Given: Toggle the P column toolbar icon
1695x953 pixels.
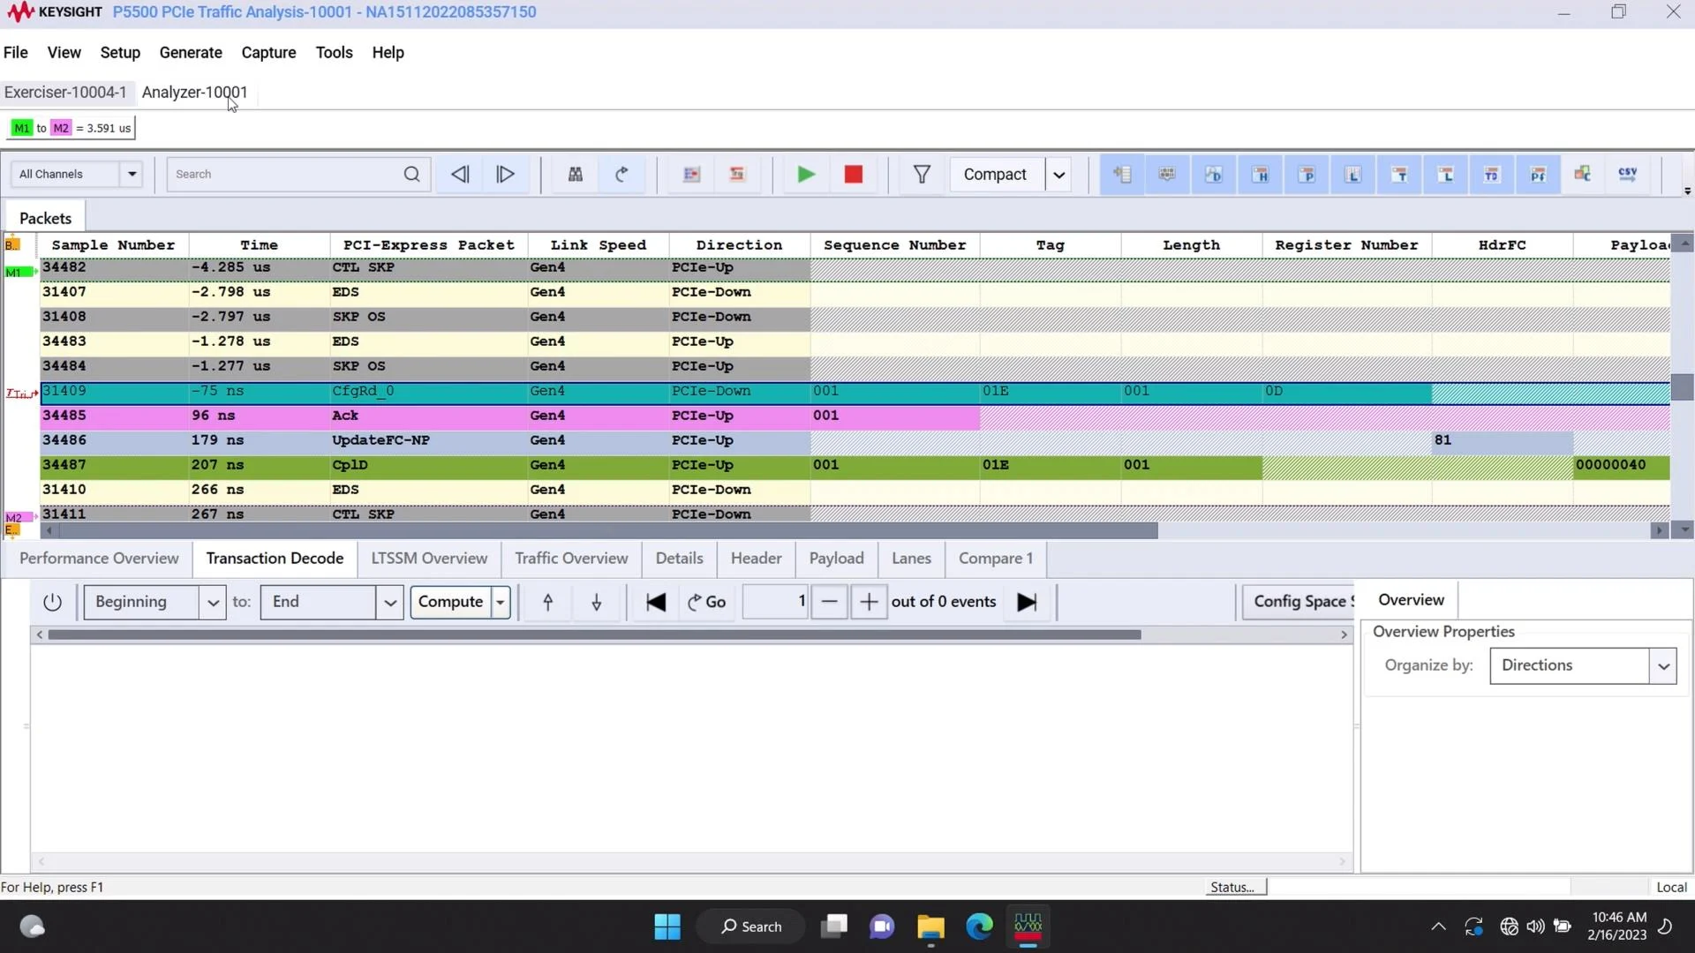Looking at the screenshot, I should 1307,174.
